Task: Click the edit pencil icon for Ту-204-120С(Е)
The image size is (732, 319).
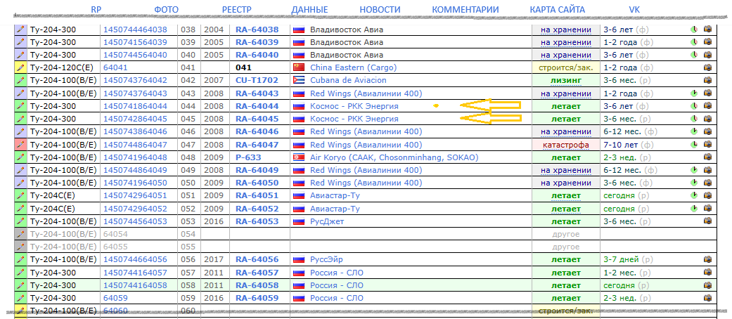Action: (20, 68)
